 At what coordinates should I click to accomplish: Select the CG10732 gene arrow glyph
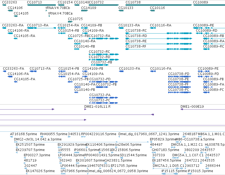[x=104, y=5]
